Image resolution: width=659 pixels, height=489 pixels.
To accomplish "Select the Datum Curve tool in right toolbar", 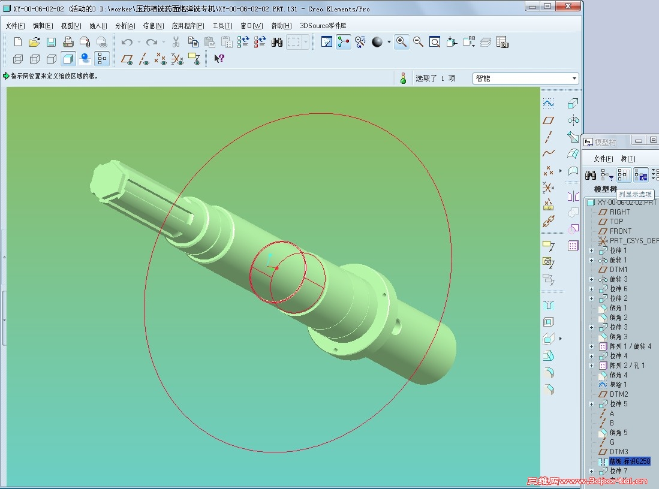I will 548,154.
